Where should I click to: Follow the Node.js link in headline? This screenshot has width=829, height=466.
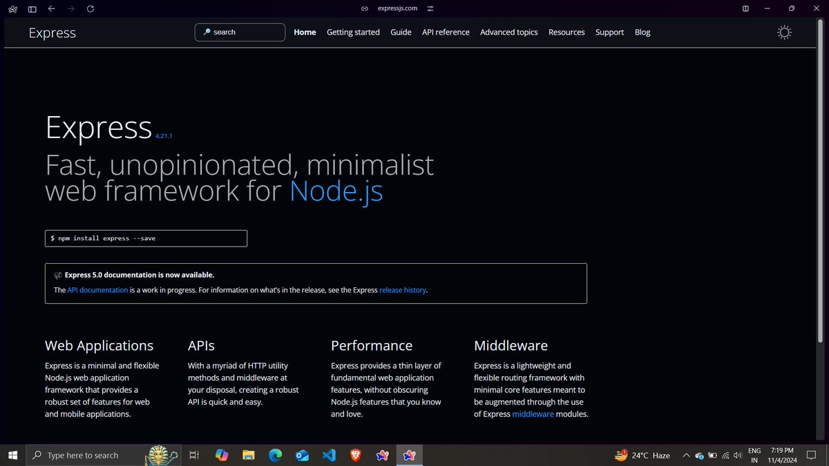(336, 191)
